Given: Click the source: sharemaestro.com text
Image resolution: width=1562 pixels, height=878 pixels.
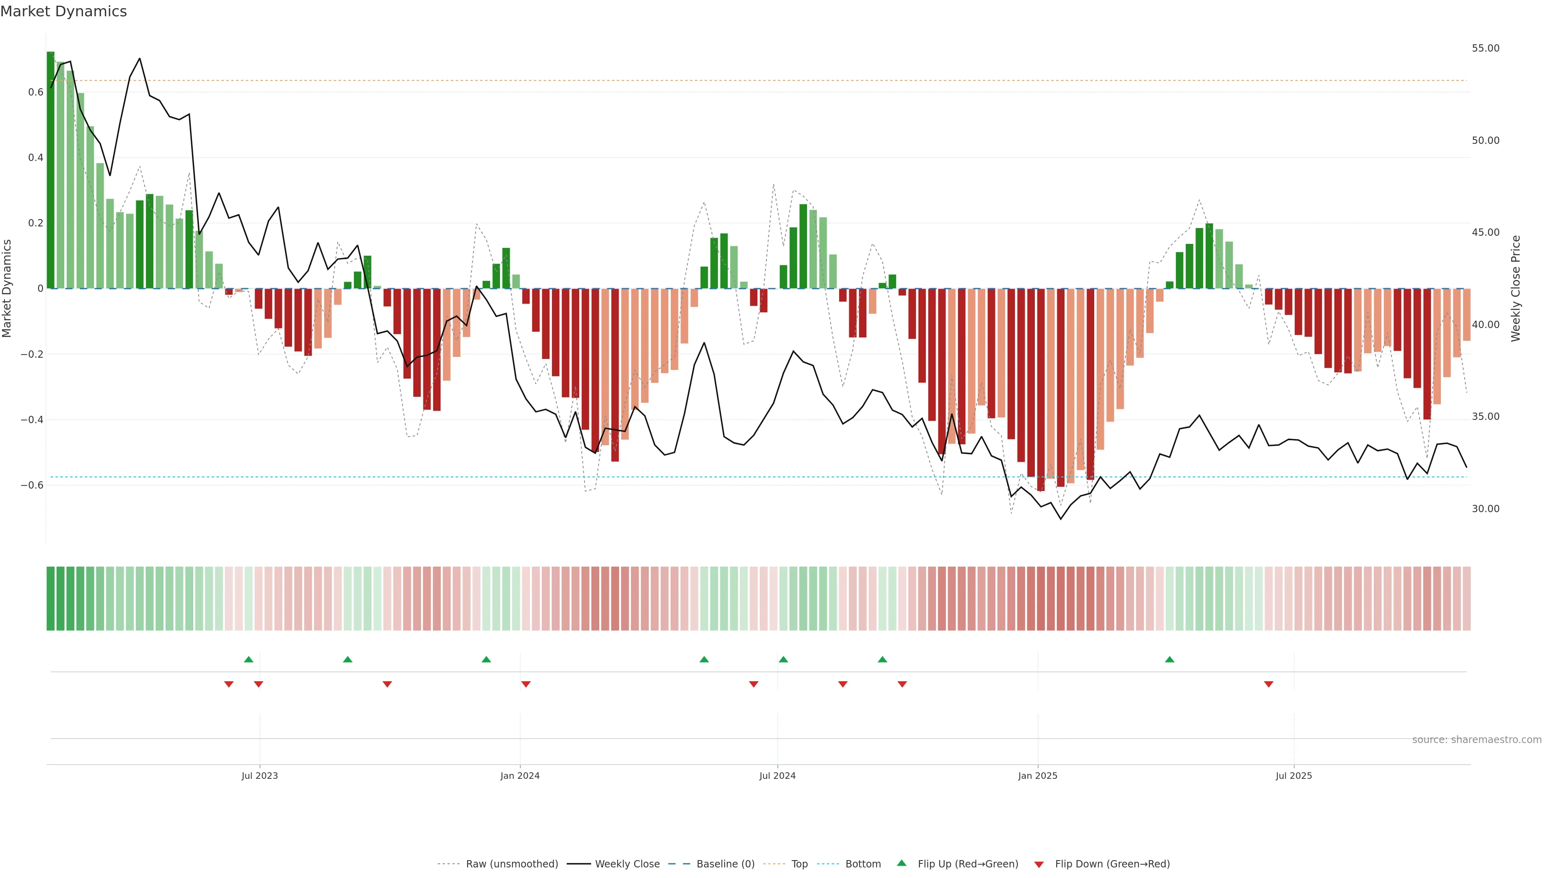Looking at the screenshot, I should point(1477,740).
